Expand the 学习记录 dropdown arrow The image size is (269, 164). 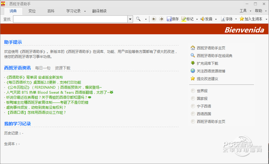85,11
